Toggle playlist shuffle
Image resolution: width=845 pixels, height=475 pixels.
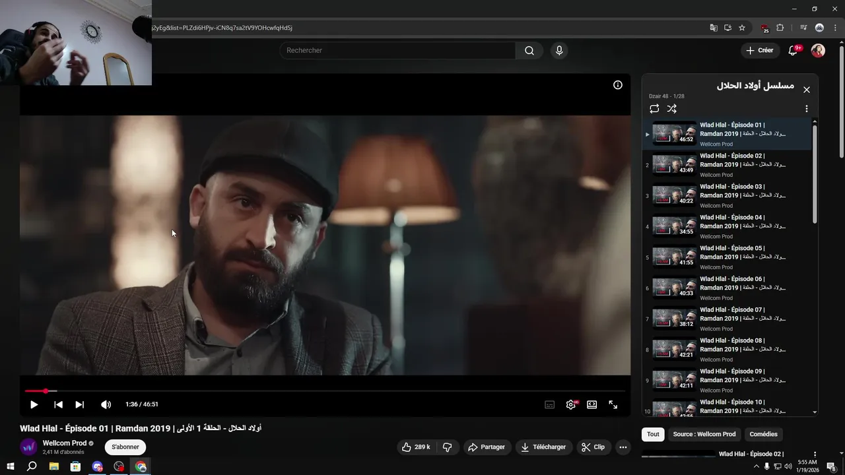[x=671, y=109]
